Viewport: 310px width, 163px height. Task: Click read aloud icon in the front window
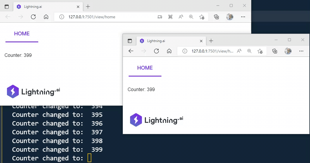(239, 51)
